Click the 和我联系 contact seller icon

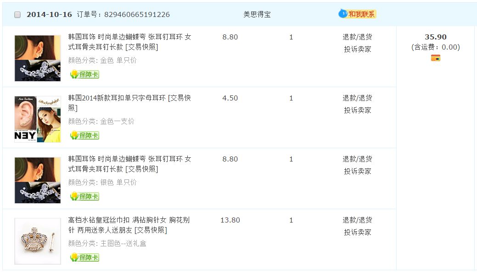pyautogui.click(x=357, y=14)
